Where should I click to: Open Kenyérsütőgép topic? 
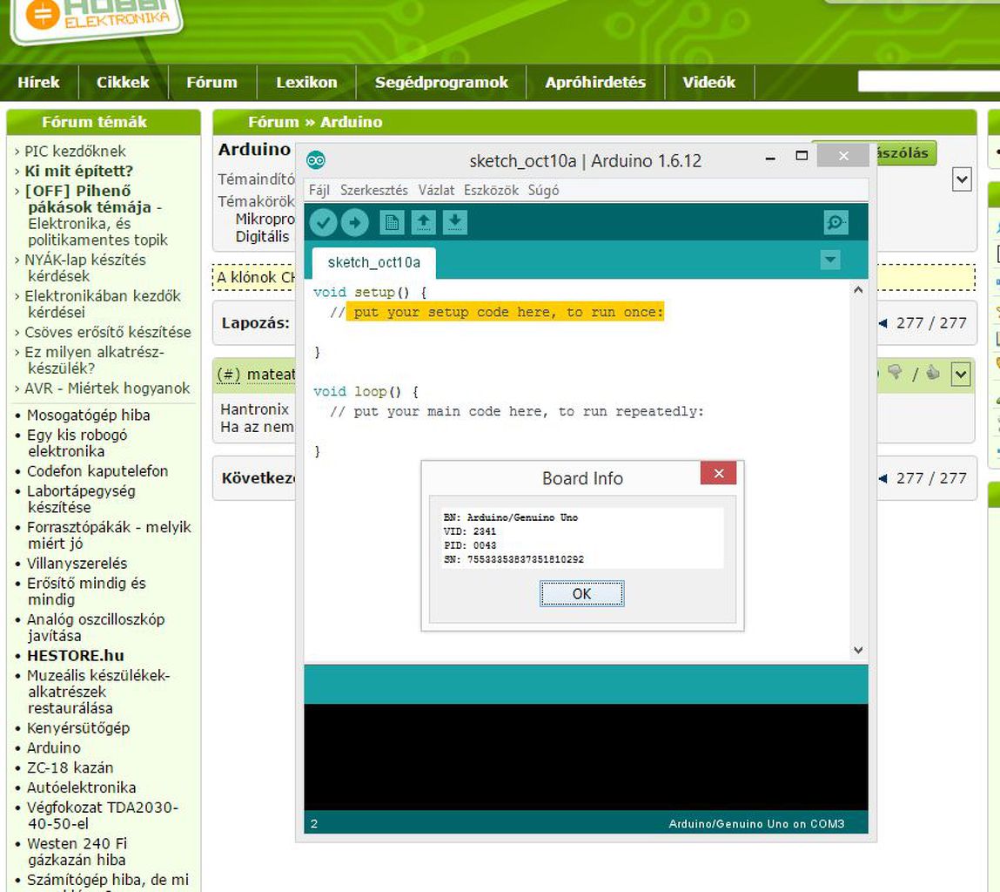(77, 728)
